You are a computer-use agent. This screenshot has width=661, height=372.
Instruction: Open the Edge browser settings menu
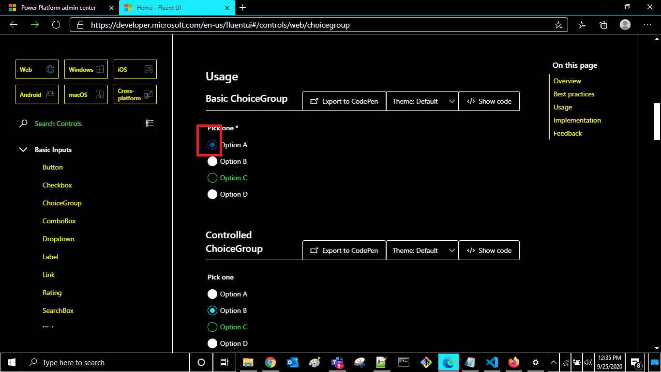(x=647, y=25)
